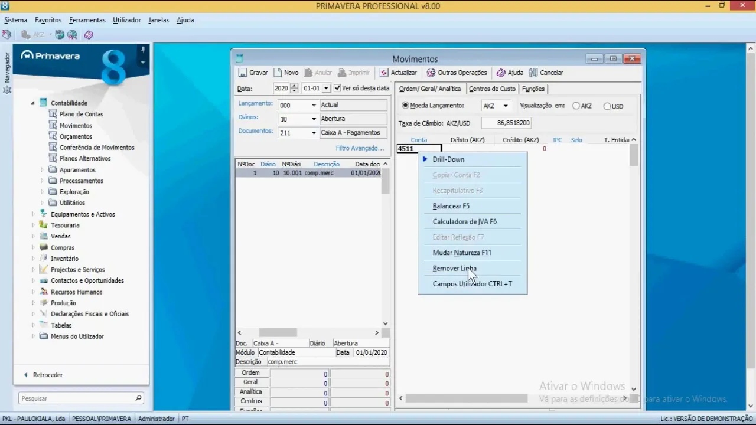Click the search magnifier icon in Pesquisar box

pyautogui.click(x=138, y=398)
